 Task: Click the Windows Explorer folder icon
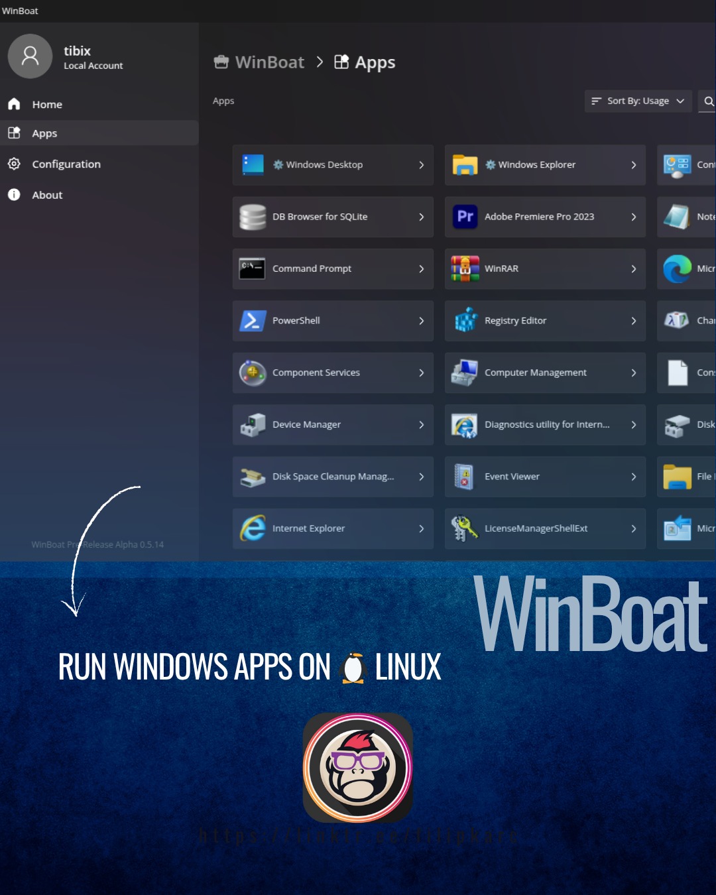click(465, 164)
